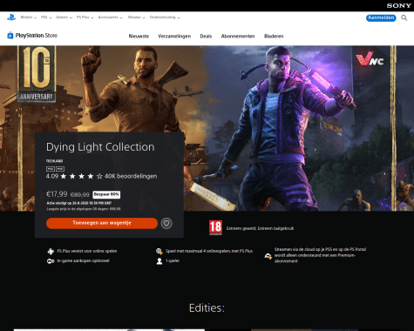The width and height of the screenshot is (414, 331).
Task: Click the in-game purchases controller icon
Action: pyautogui.click(x=51, y=261)
